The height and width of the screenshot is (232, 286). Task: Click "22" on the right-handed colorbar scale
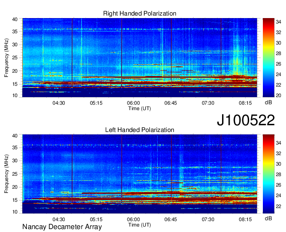[278, 85]
